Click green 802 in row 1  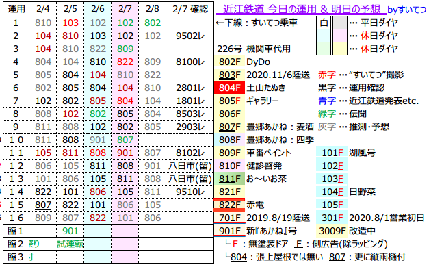(x=153, y=23)
